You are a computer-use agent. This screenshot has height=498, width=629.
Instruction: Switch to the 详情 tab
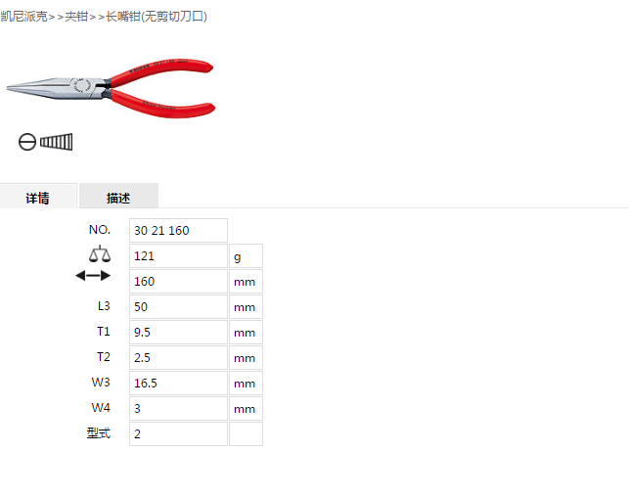38,197
